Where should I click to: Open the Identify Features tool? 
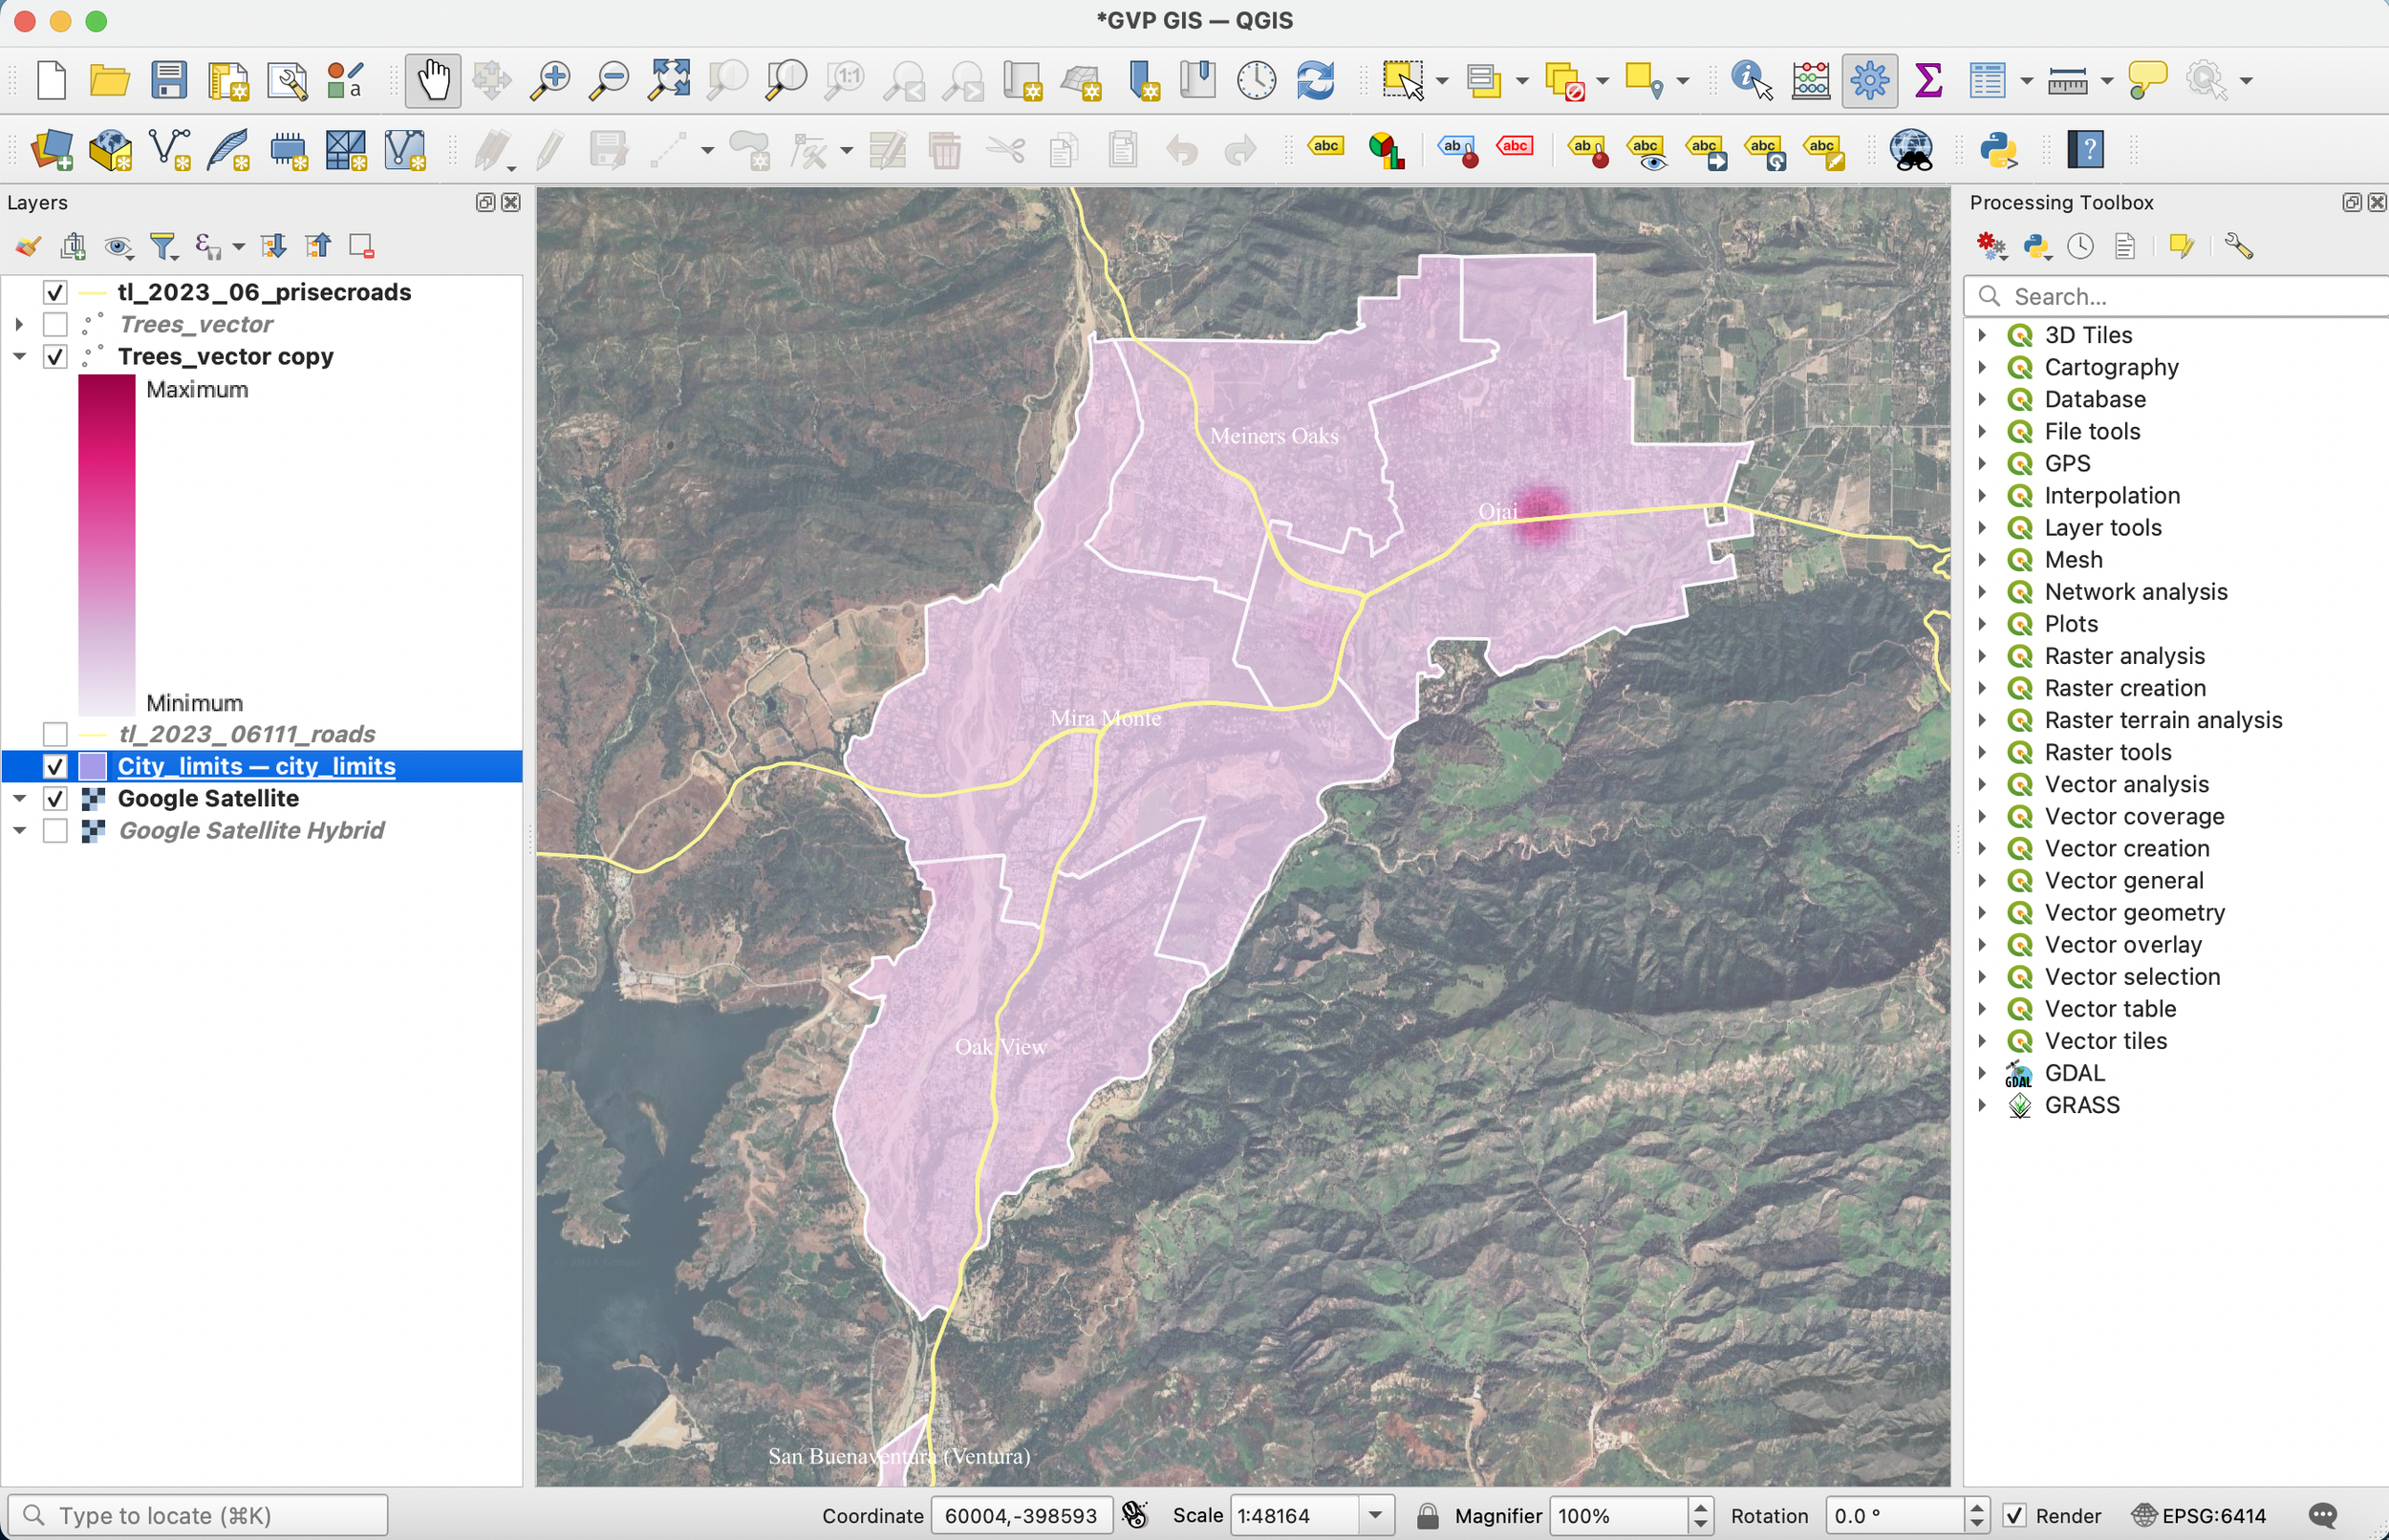click(1751, 80)
